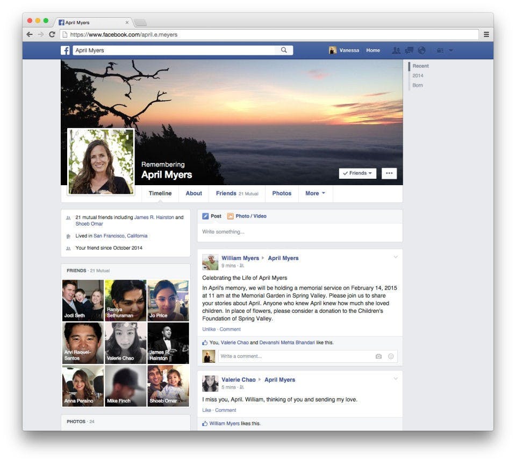Screen dimensions: 516x463
Task: Run the search with the magnifier icon
Action: click(284, 50)
